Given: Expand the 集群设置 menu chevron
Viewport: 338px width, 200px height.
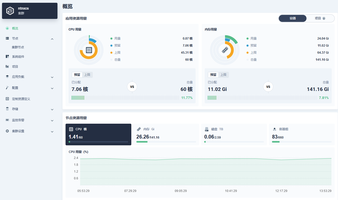Looking at the screenshot, I should point(52,131).
